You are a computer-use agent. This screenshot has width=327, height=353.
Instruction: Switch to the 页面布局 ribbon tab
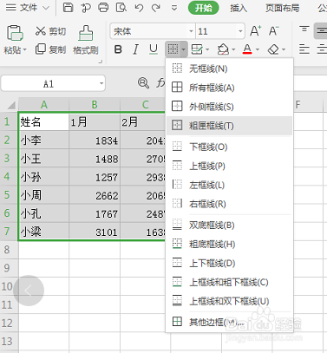(x=283, y=8)
